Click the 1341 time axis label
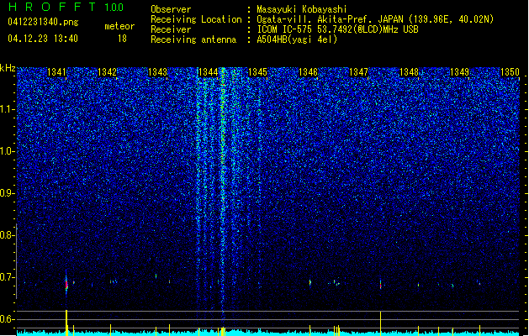Image resolution: width=529 pixels, height=336 pixels. (56, 72)
